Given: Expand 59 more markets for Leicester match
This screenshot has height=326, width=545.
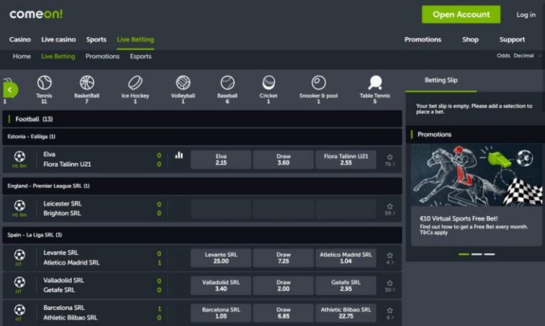Looking at the screenshot, I should 390,213.
